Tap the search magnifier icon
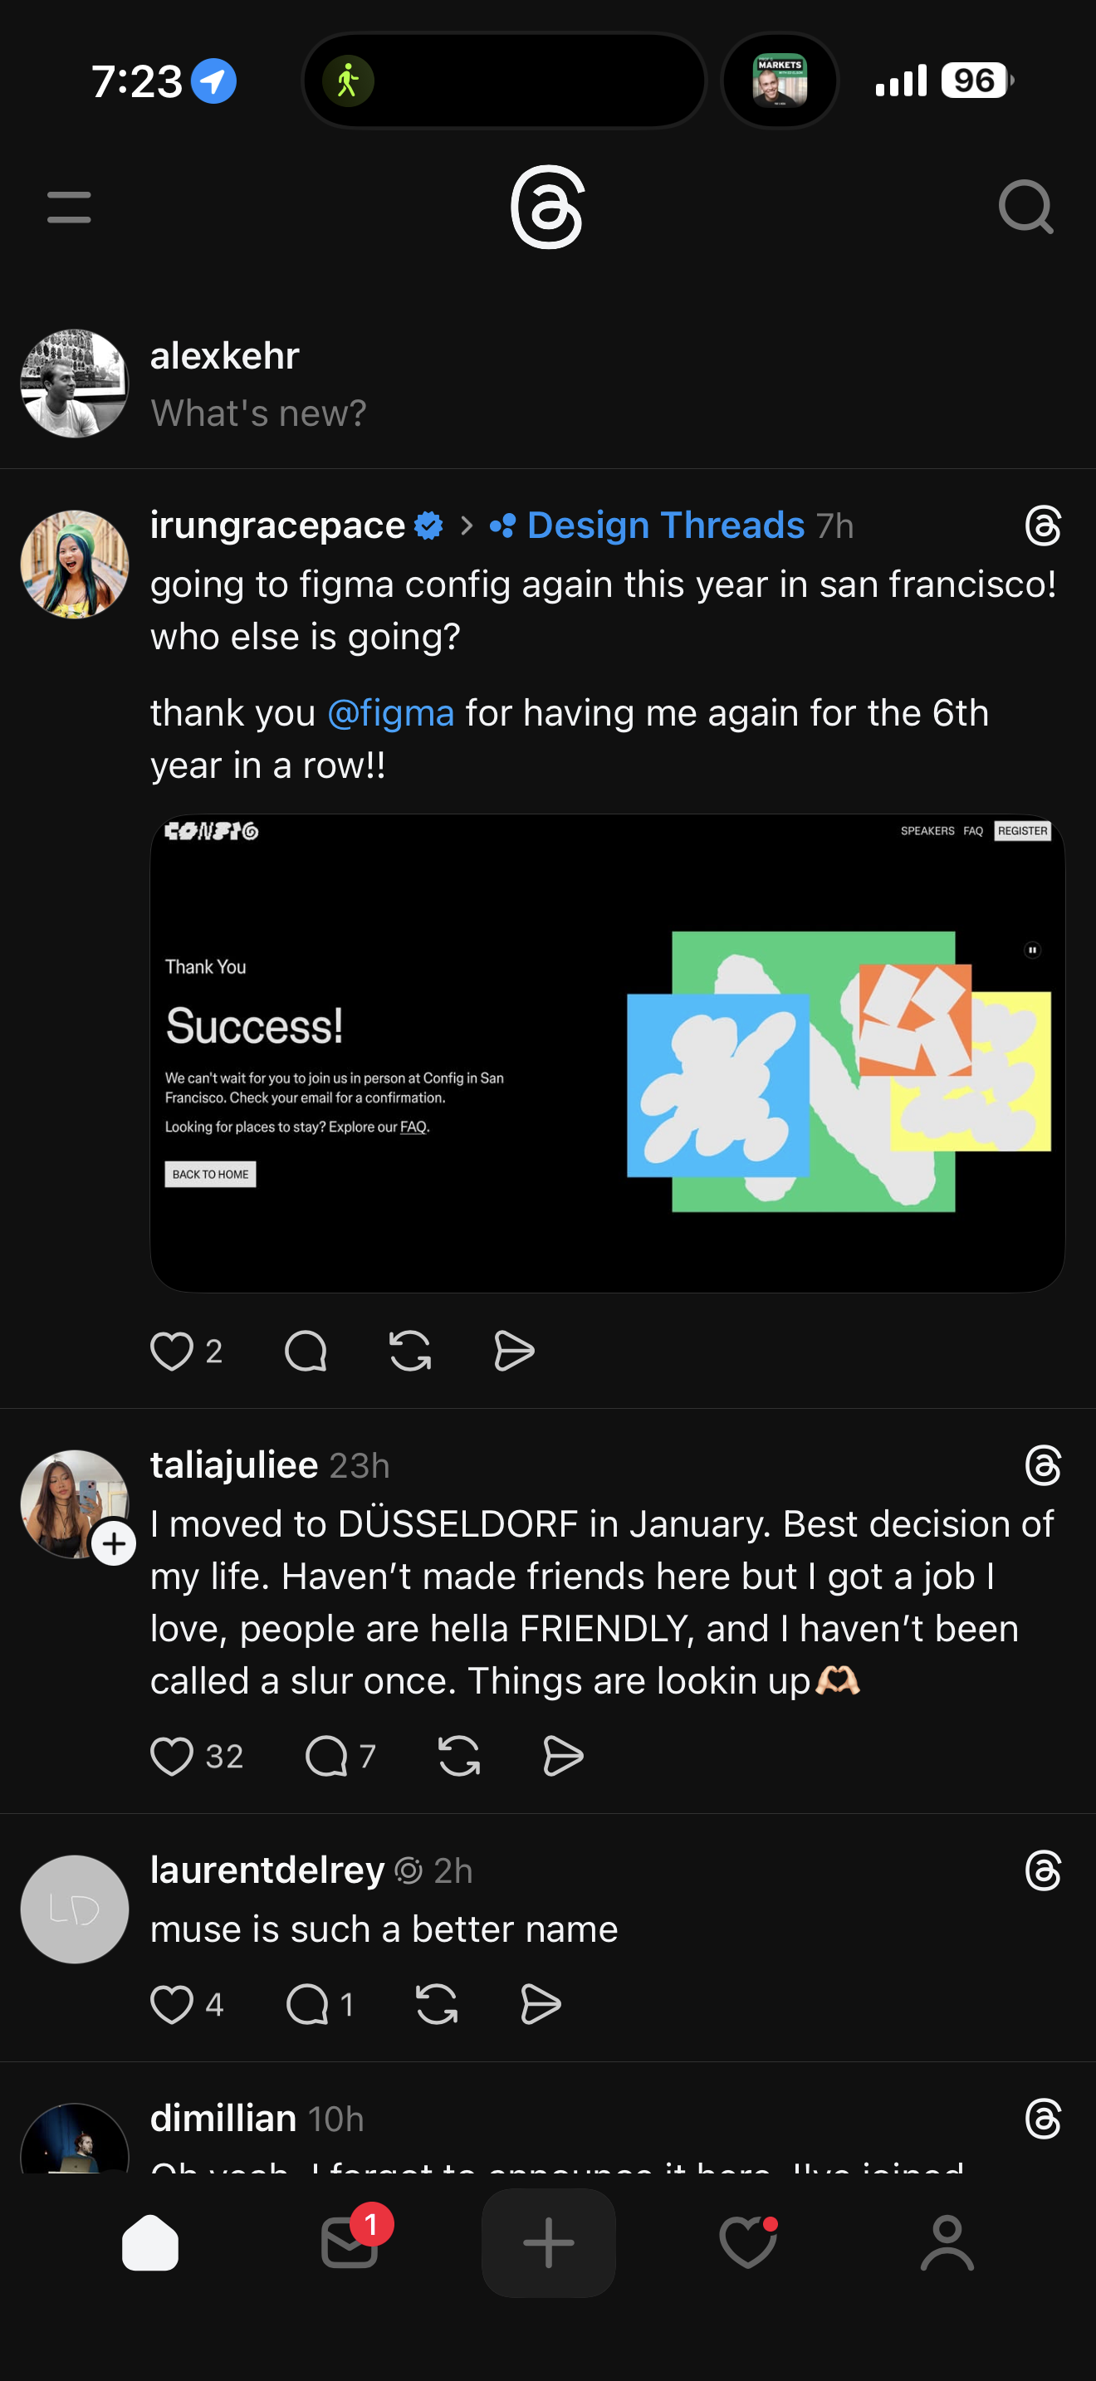Viewport: 1096px width, 2381px height. (1025, 207)
